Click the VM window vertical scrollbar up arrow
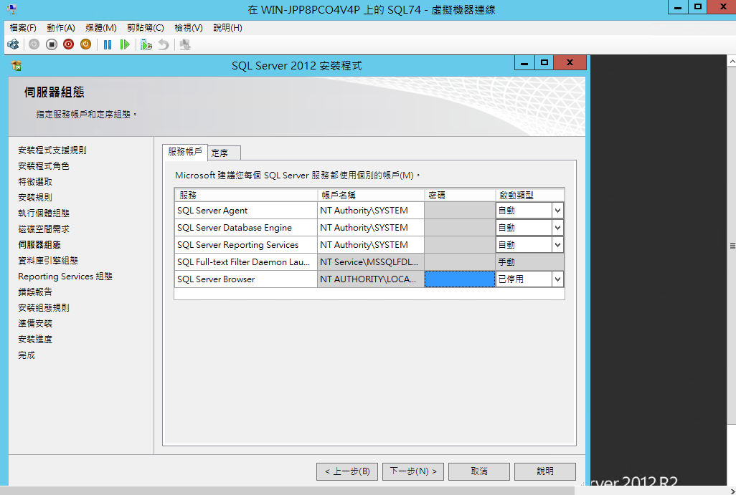The image size is (736, 495). point(732,62)
